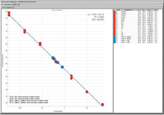Switch to the PCR Curves tab
This screenshot has height=115, width=164.
point(5,2)
